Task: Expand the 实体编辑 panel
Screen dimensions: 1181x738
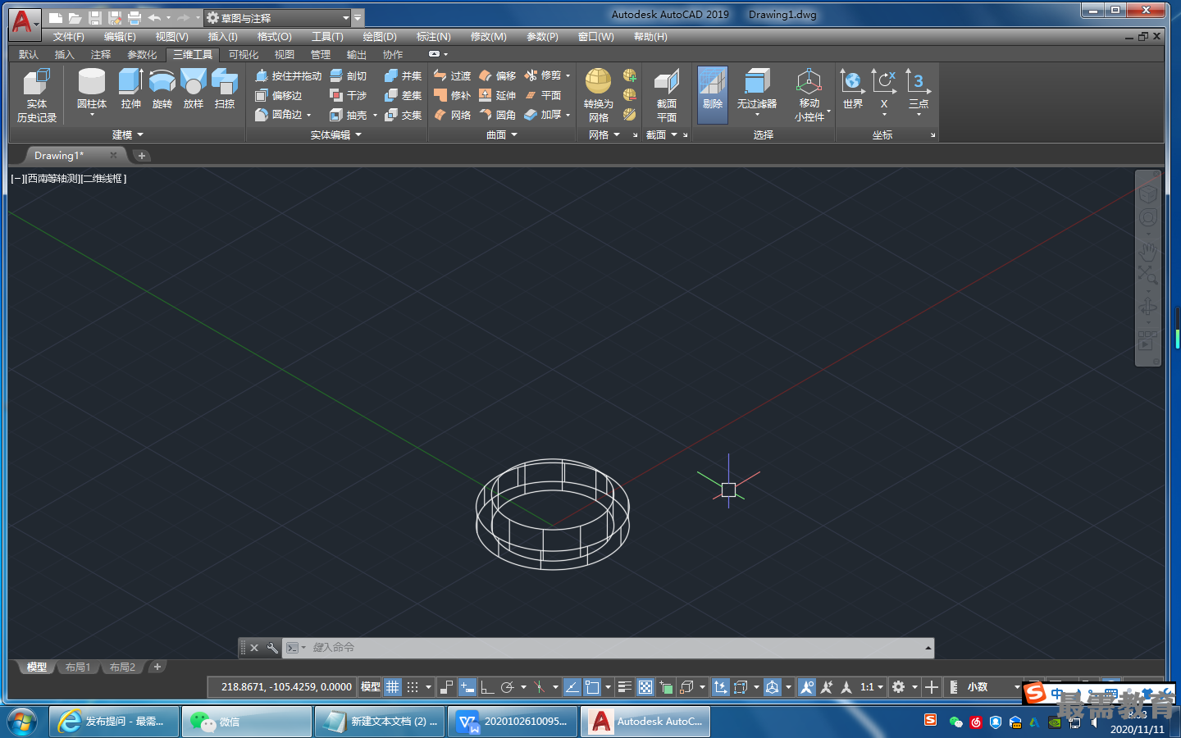Action: pos(335,134)
